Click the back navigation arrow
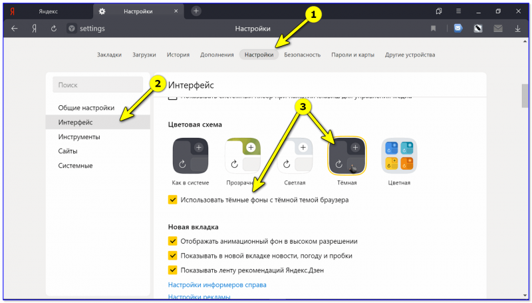 14,29
